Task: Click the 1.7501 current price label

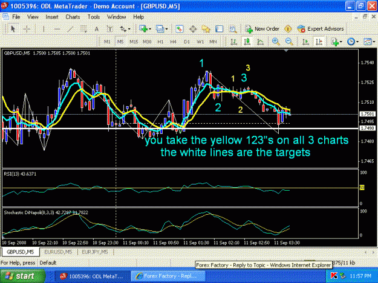Action: (x=367, y=114)
